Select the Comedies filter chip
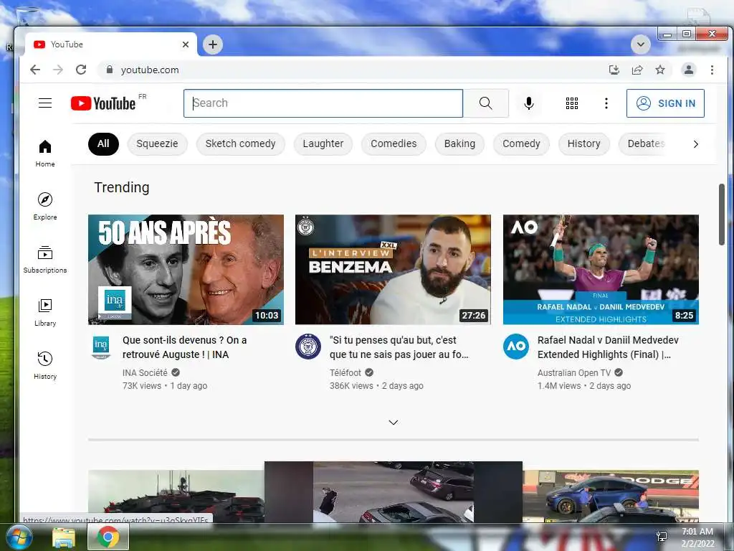The image size is (734, 551). click(394, 143)
